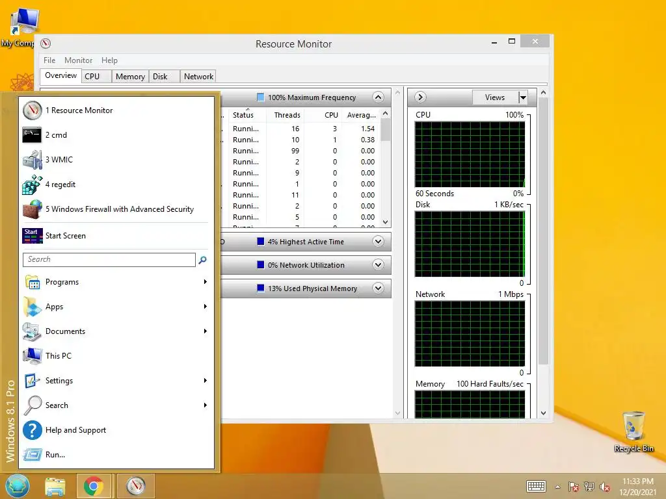Image resolution: width=666 pixels, height=499 pixels.
Task: Expand the Search submenu arrow
Action: click(205, 405)
